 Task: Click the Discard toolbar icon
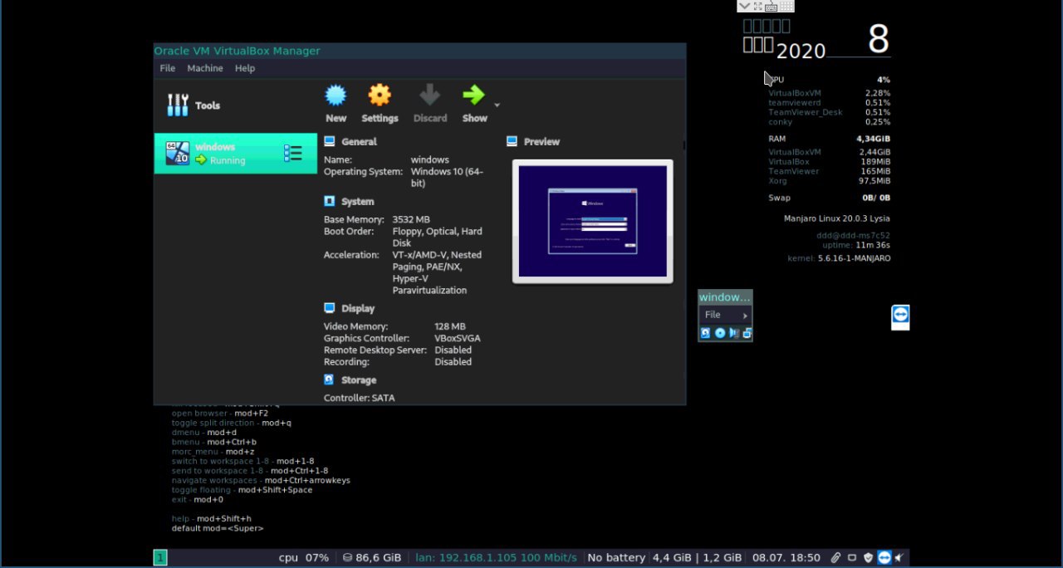tap(429, 95)
